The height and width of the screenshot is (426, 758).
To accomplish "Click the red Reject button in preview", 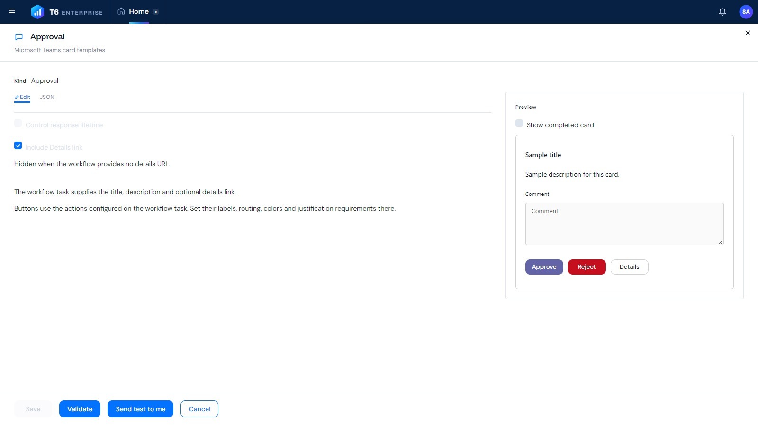I will click(x=587, y=267).
